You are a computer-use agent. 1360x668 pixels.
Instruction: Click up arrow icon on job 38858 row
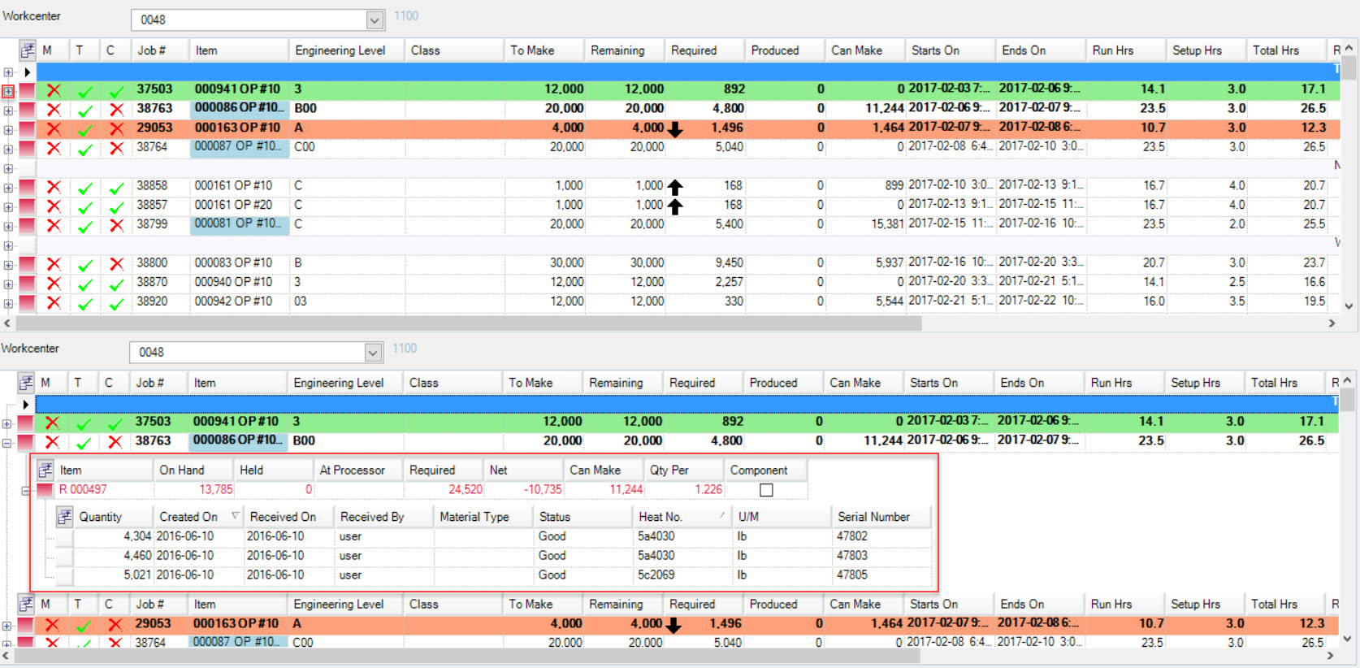point(674,187)
